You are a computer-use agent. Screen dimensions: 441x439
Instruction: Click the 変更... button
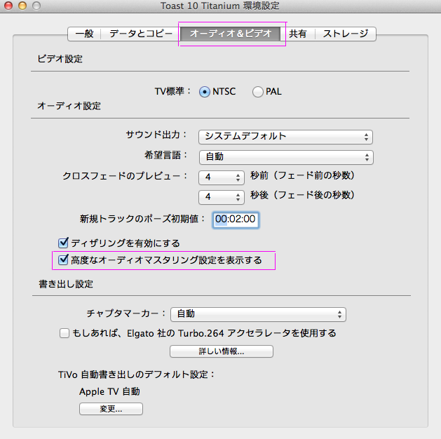pos(111,409)
